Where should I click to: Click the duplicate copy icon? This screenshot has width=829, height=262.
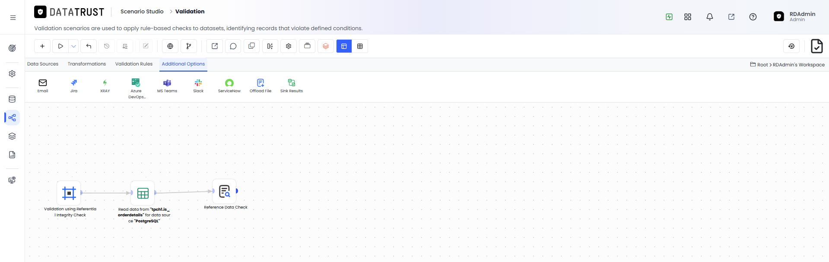251,46
